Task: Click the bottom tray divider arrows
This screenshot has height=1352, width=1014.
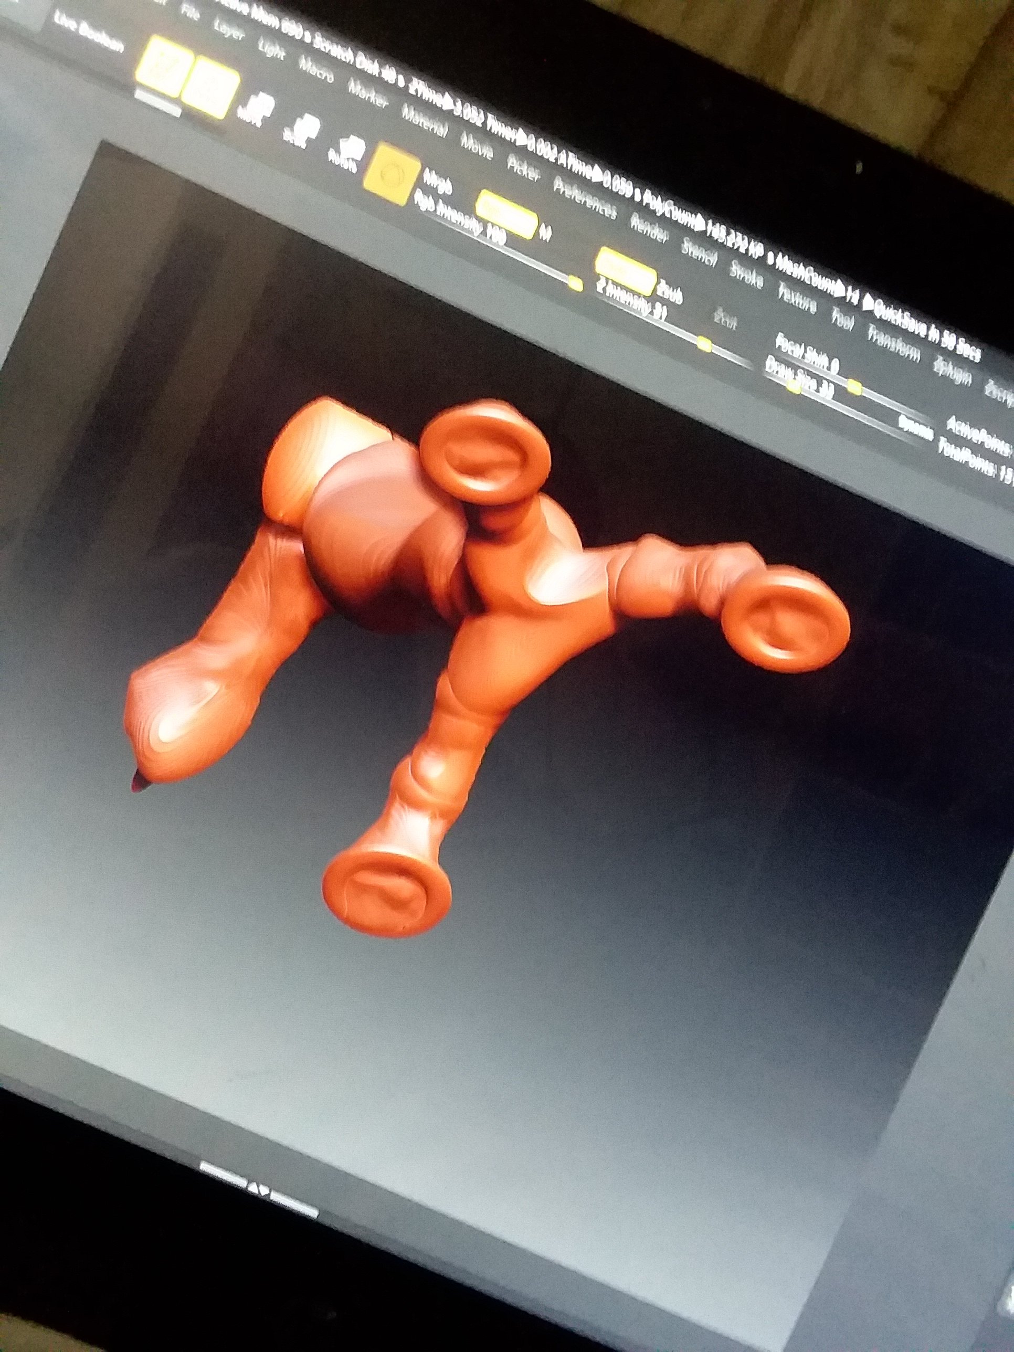Action: click(259, 1190)
